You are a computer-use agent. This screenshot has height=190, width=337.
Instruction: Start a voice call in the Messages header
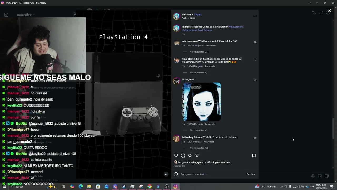point(314,12)
